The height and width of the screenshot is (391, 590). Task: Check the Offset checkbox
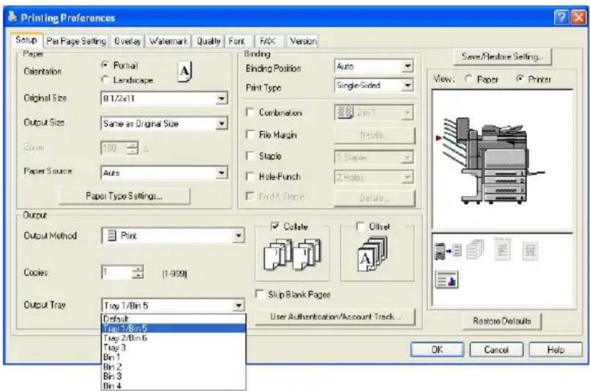coord(360,226)
